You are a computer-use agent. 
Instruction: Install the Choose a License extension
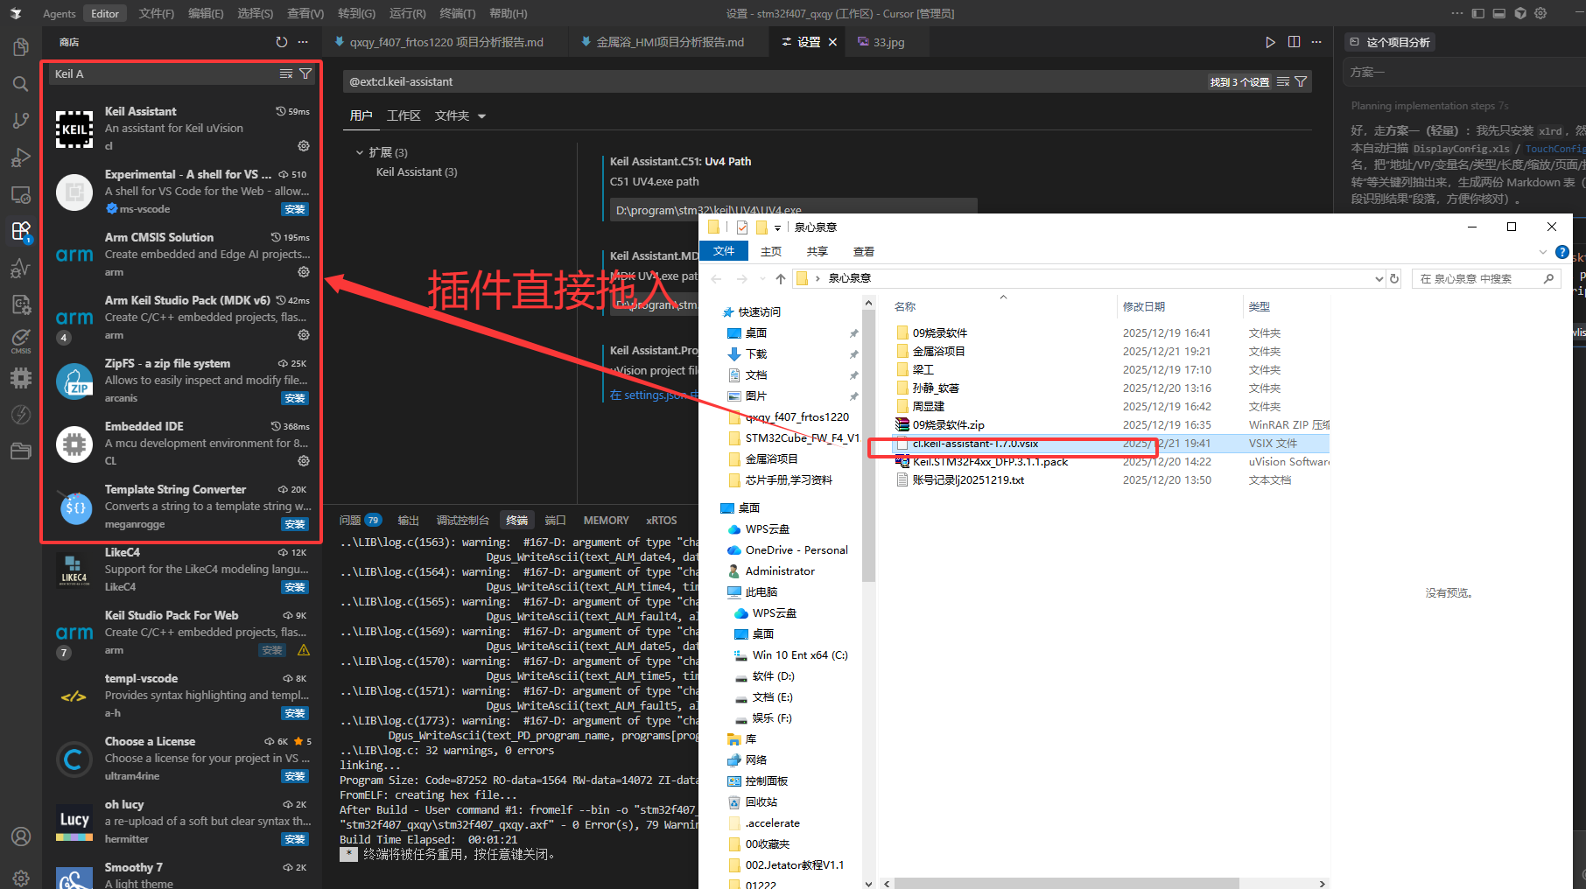(295, 776)
